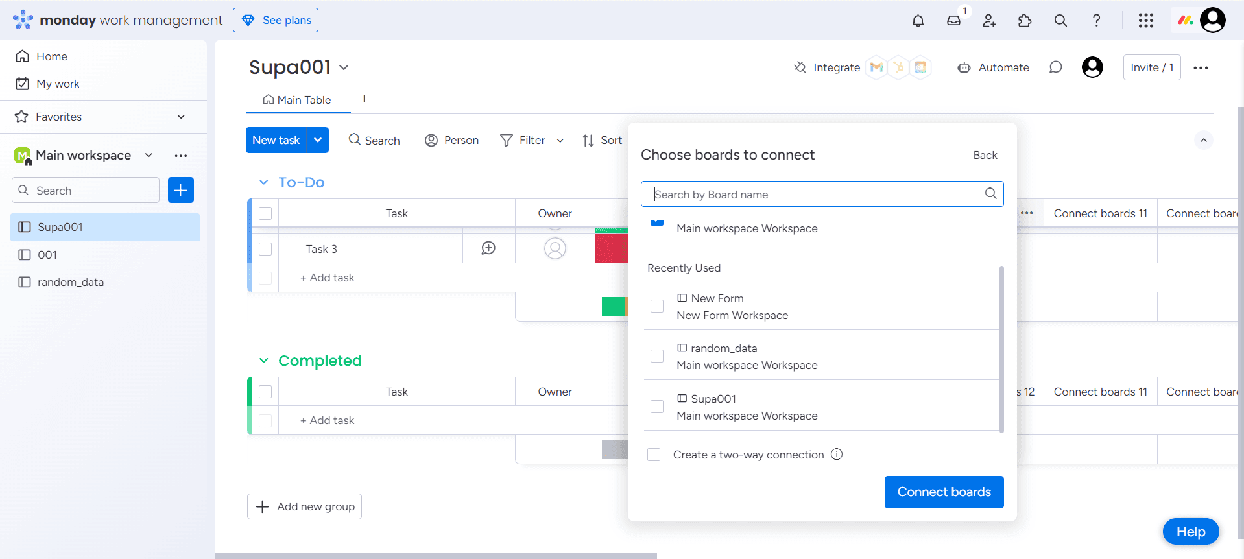Open the 001 board in sidebar
The height and width of the screenshot is (559, 1244).
pyautogui.click(x=47, y=255)
